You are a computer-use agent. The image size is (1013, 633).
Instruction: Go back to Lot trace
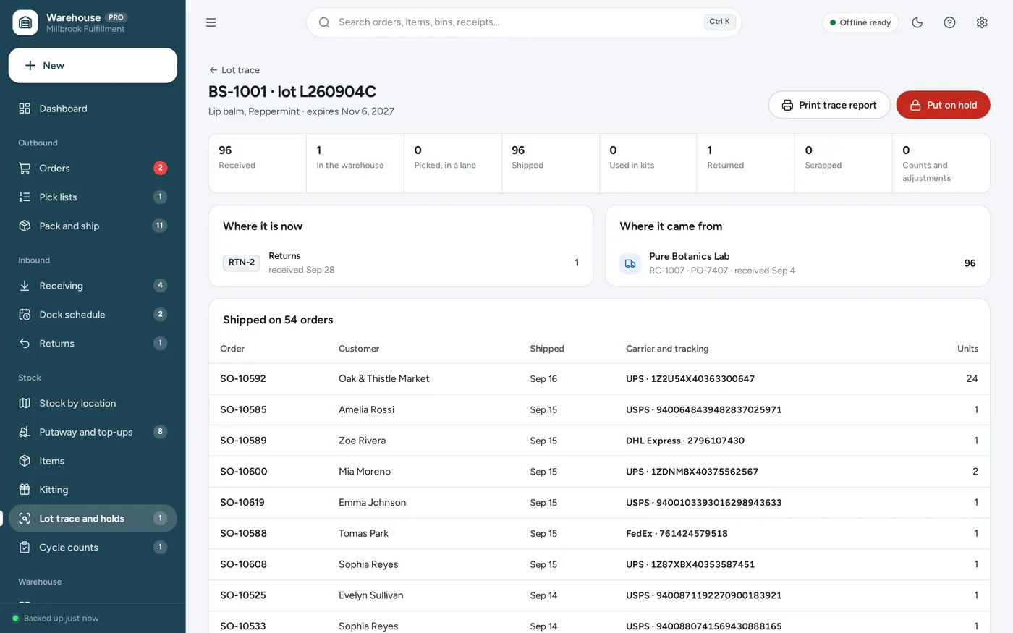234,70
